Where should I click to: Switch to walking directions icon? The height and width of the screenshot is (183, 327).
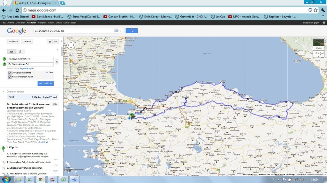coord(20,51)
